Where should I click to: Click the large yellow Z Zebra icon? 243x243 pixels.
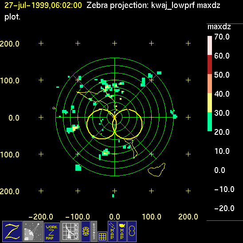[x=12, y=231]
